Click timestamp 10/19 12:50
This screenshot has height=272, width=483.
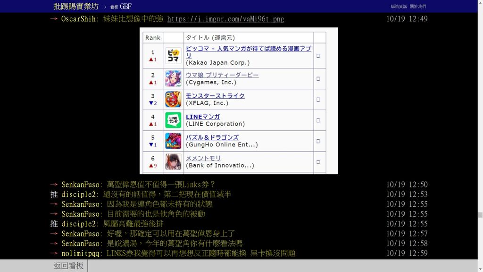point(407,185)
